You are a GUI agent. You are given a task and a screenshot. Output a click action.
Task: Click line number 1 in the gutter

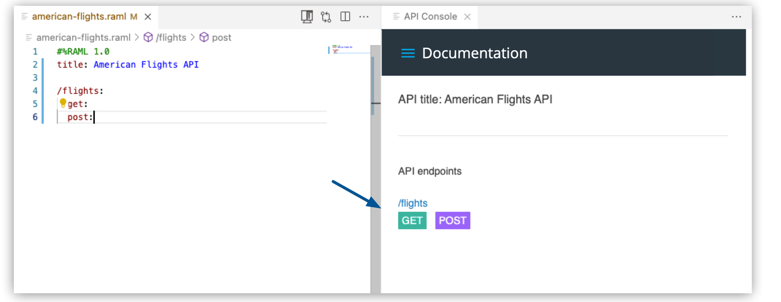(x=35, y=52)
